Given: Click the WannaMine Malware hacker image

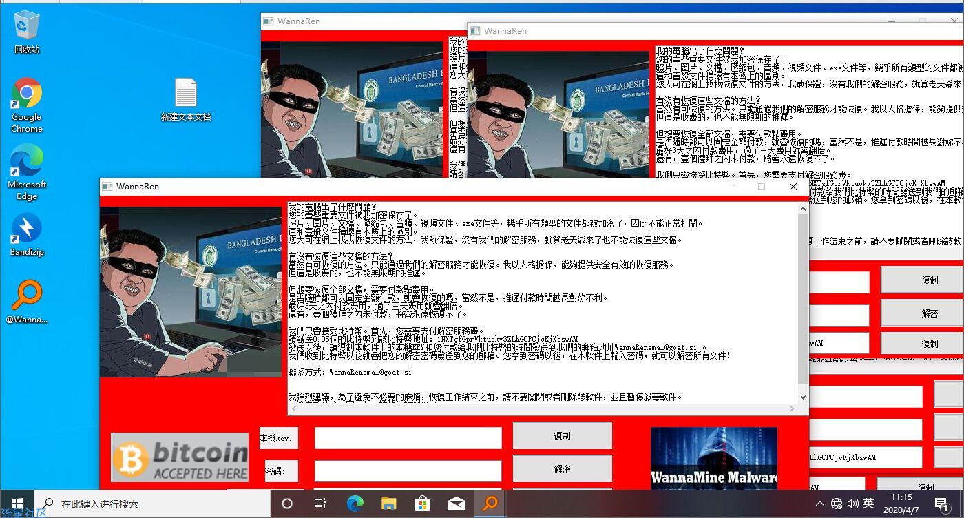Looking at the screenshot, I should click(713, 458).
